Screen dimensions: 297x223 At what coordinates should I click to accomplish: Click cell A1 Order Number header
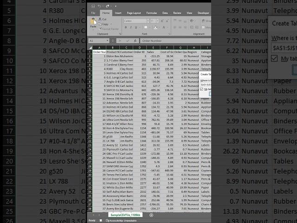coord(99,52)
